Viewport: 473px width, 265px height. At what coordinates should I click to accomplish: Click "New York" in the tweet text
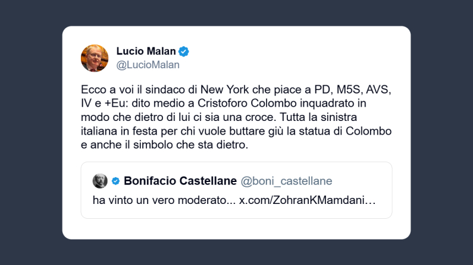222,90
